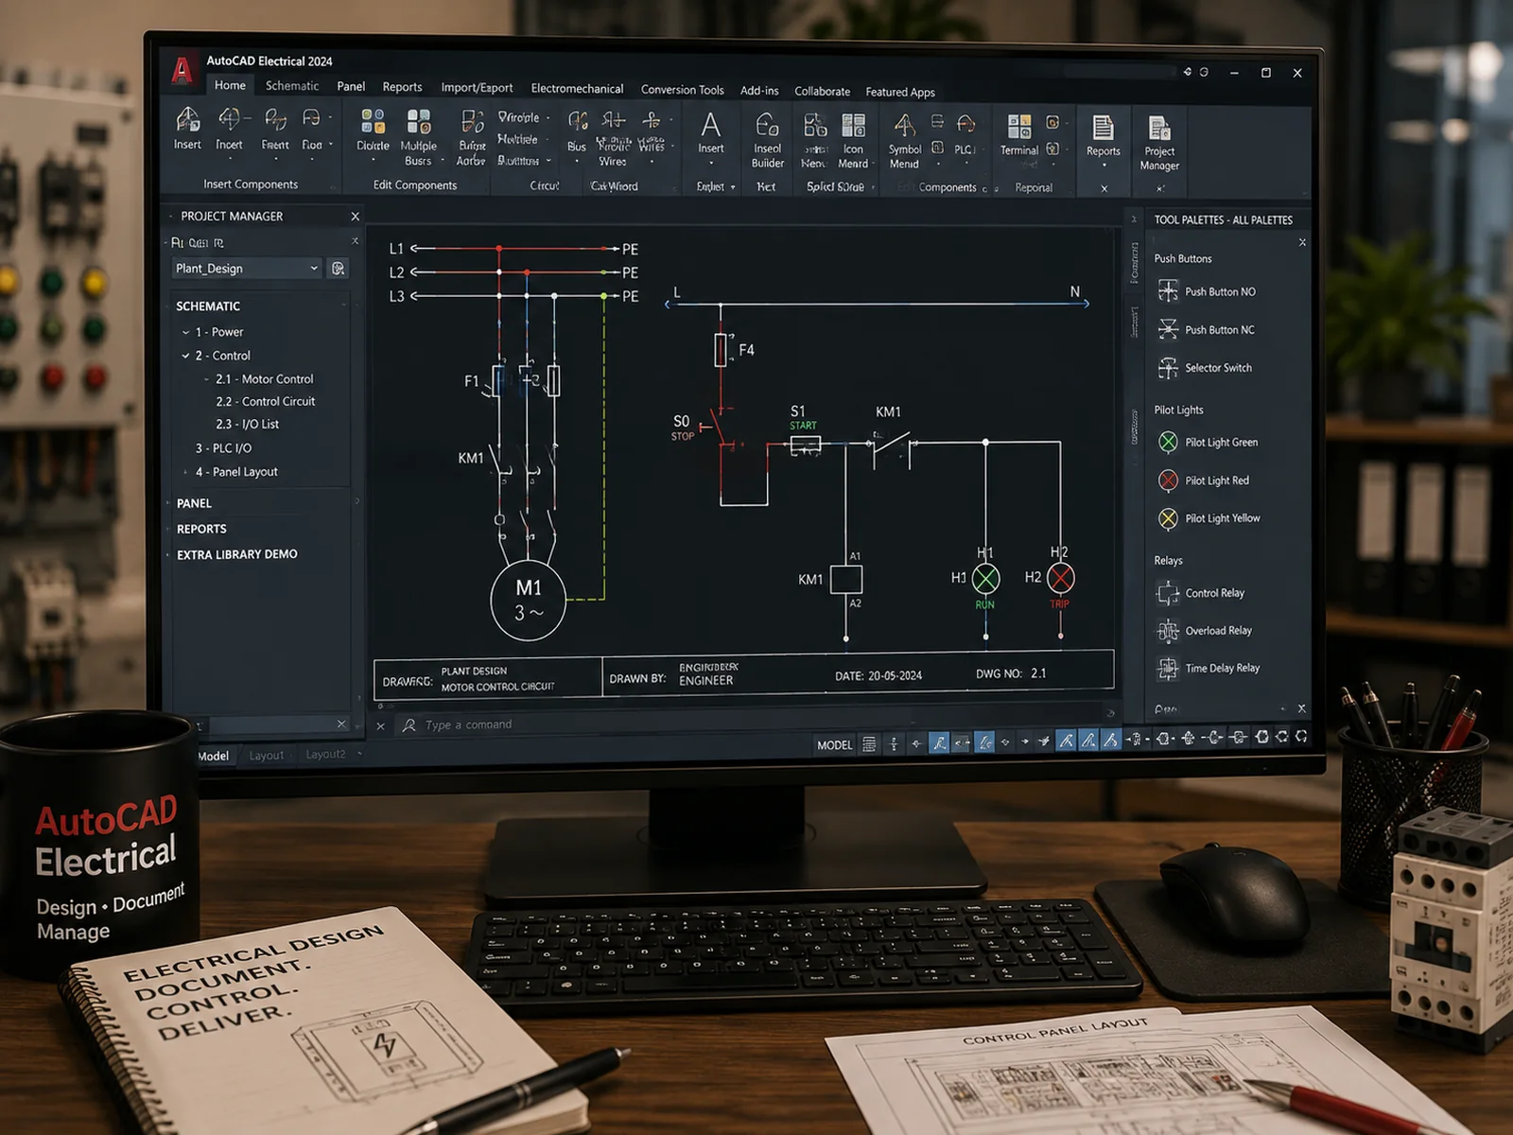Open Project Manager from the ribbon
1513x1135 pixels.
pyautogui.click(x=1159, y=143)
